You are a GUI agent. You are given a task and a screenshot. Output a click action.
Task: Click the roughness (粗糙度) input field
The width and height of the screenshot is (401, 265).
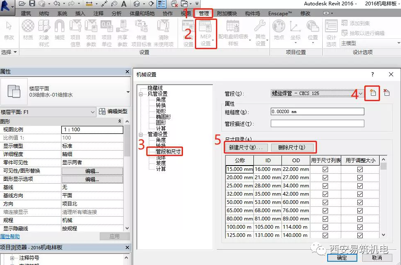tap(317, 111)
